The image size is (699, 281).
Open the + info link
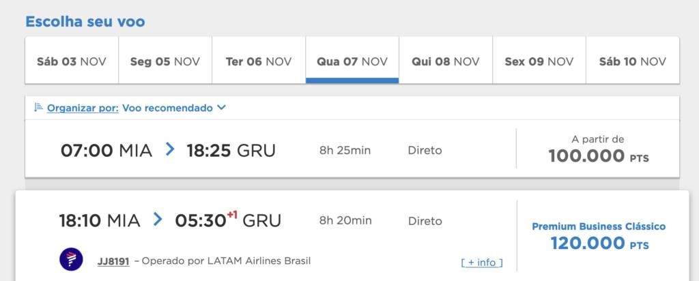coord(482,263)
